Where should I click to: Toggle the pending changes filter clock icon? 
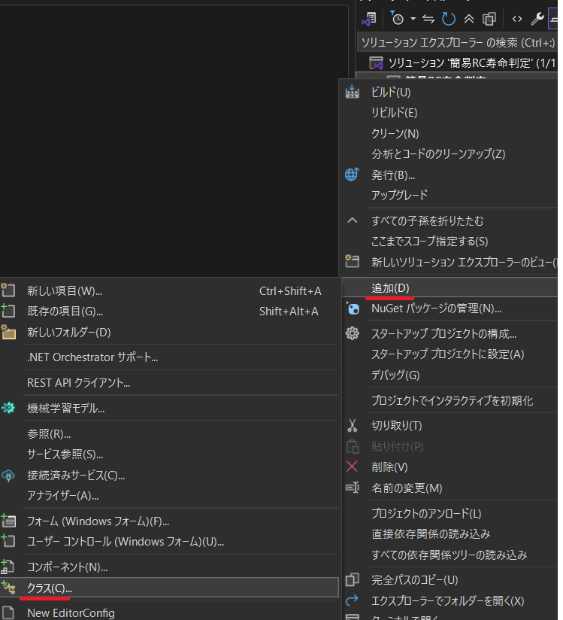[x=398, y=19]
